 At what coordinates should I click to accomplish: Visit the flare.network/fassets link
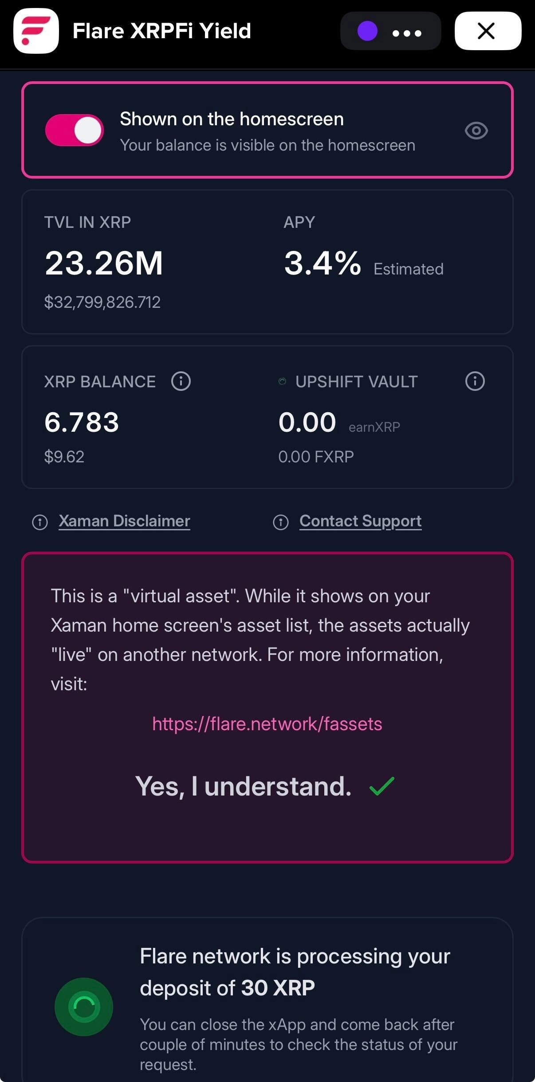point(267,724)
